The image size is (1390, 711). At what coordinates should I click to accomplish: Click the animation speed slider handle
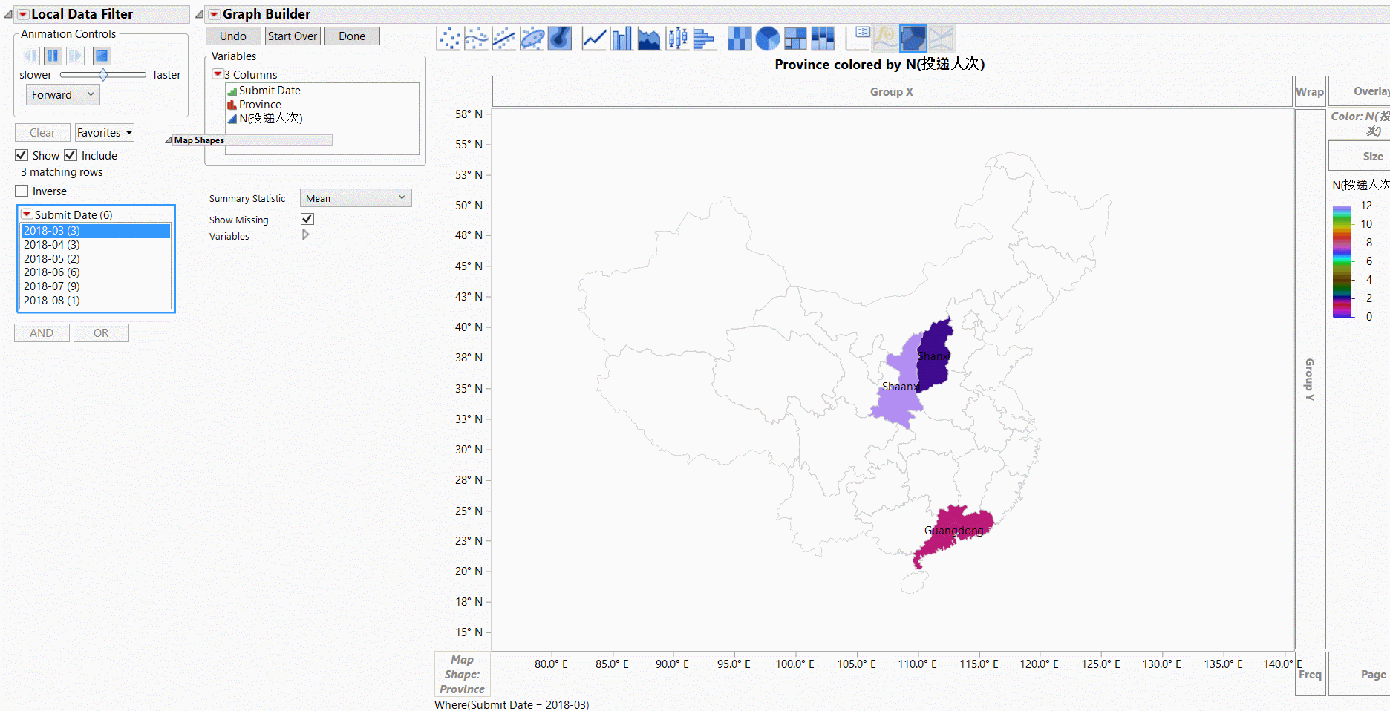click(103, 75)
